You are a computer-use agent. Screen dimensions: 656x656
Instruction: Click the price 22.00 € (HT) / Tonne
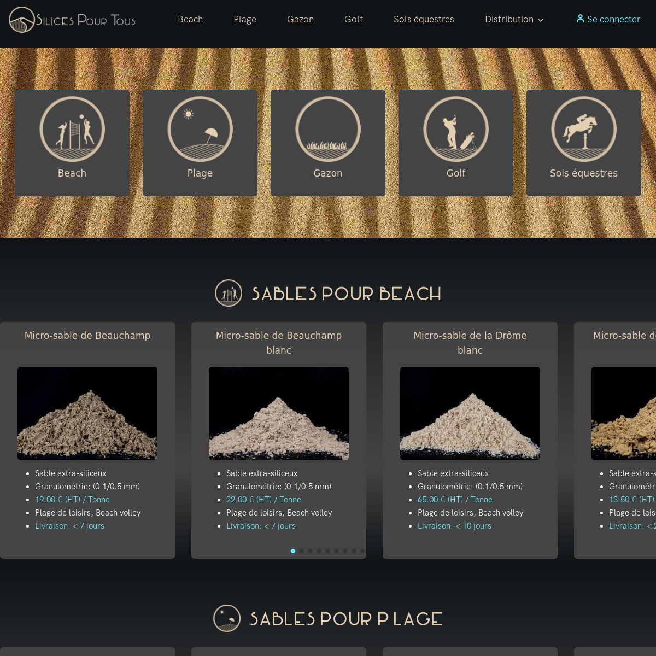263,500
